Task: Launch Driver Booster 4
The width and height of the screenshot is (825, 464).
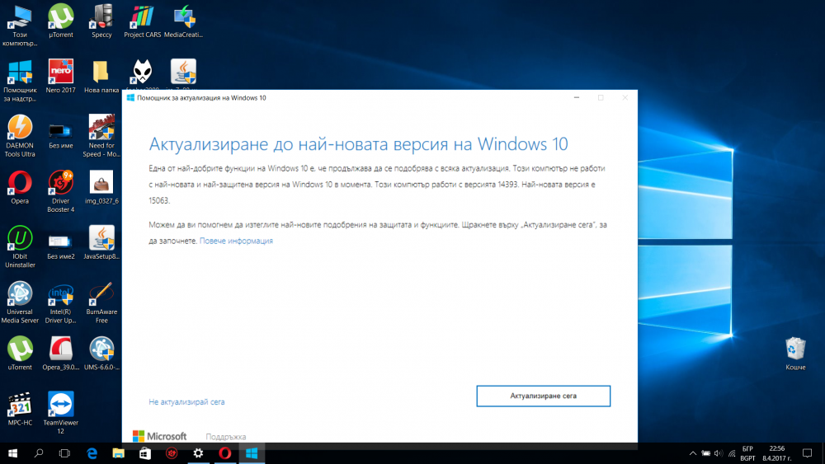Action: click(61, 191)
